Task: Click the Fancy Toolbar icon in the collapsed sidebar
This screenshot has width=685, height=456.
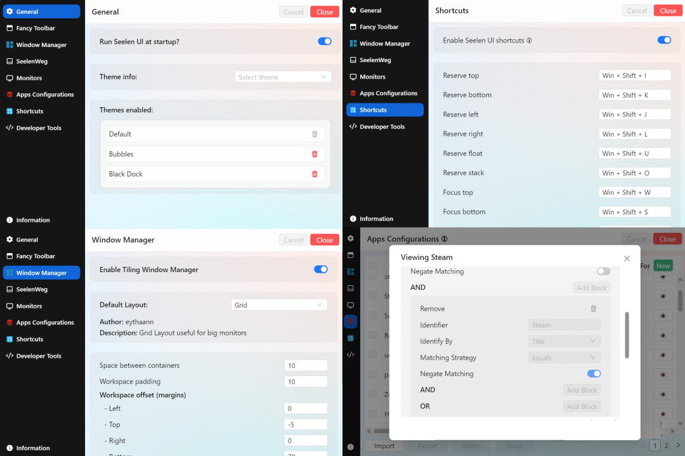Action: click(350, 255)
